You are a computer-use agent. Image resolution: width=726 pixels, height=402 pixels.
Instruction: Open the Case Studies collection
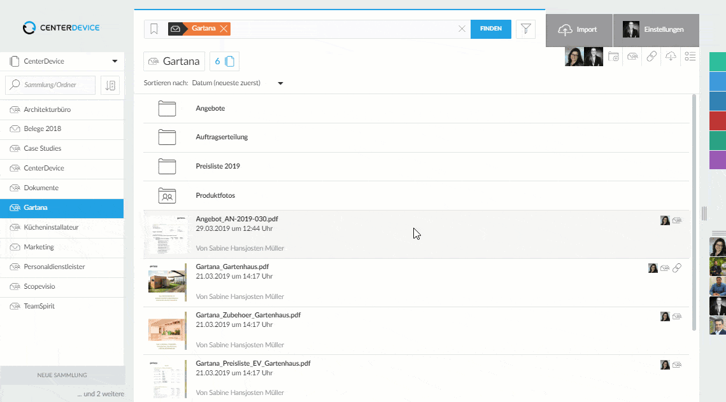point(62,148)
